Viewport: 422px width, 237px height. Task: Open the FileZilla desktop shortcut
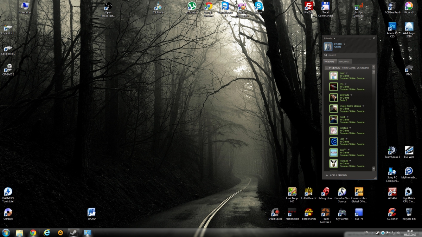308,7
